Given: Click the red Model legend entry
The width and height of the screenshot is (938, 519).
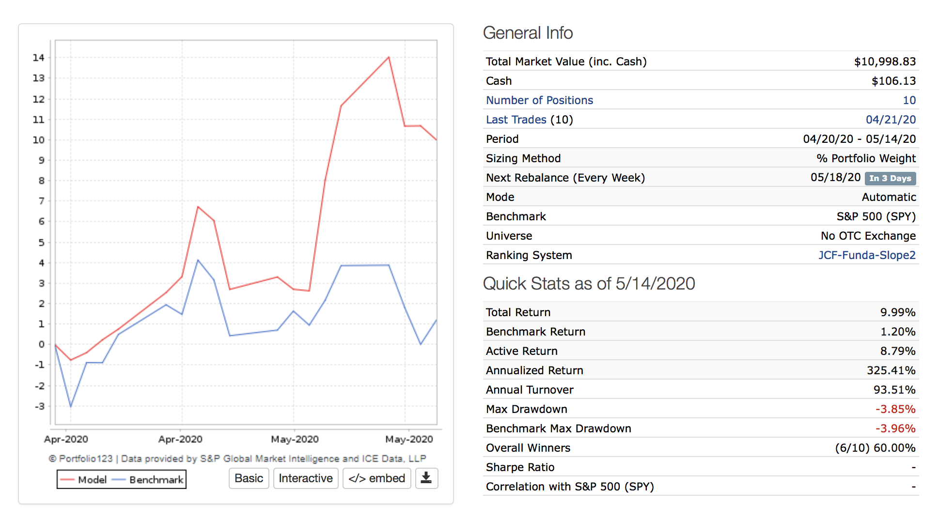Looking at the screenshot, I should coord(83,480).
